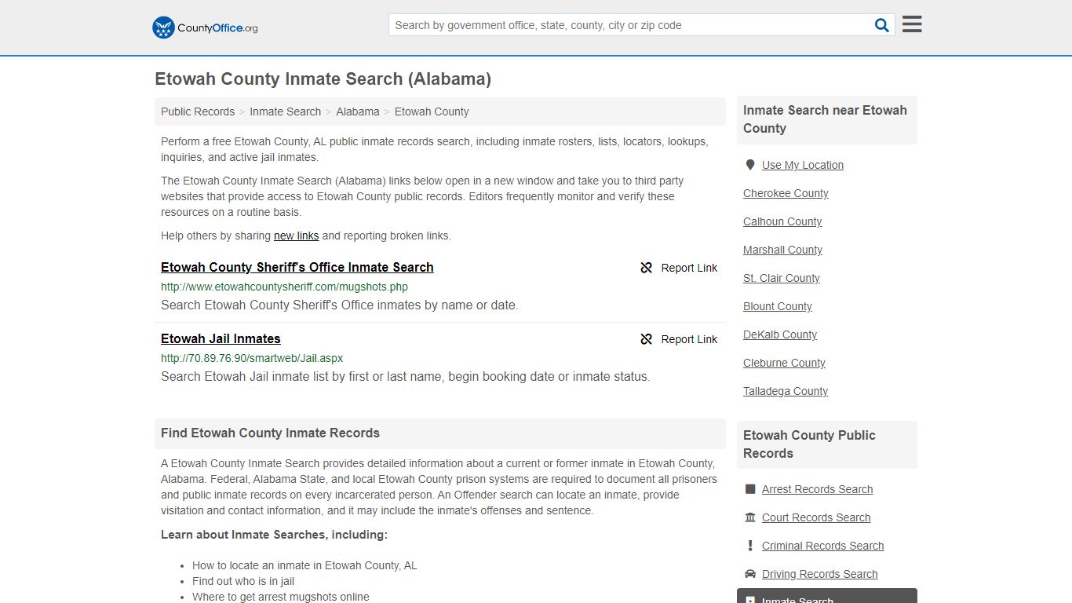Click the Driving Records Search car icon
Screen dimensions: 1072x603
750,574
